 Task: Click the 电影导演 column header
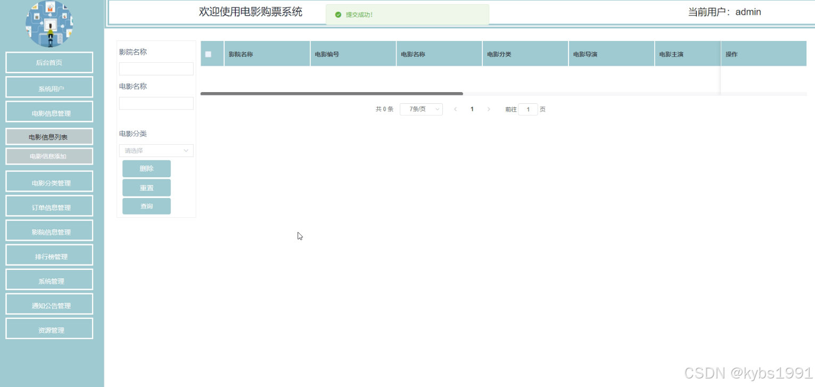[612, 54]
